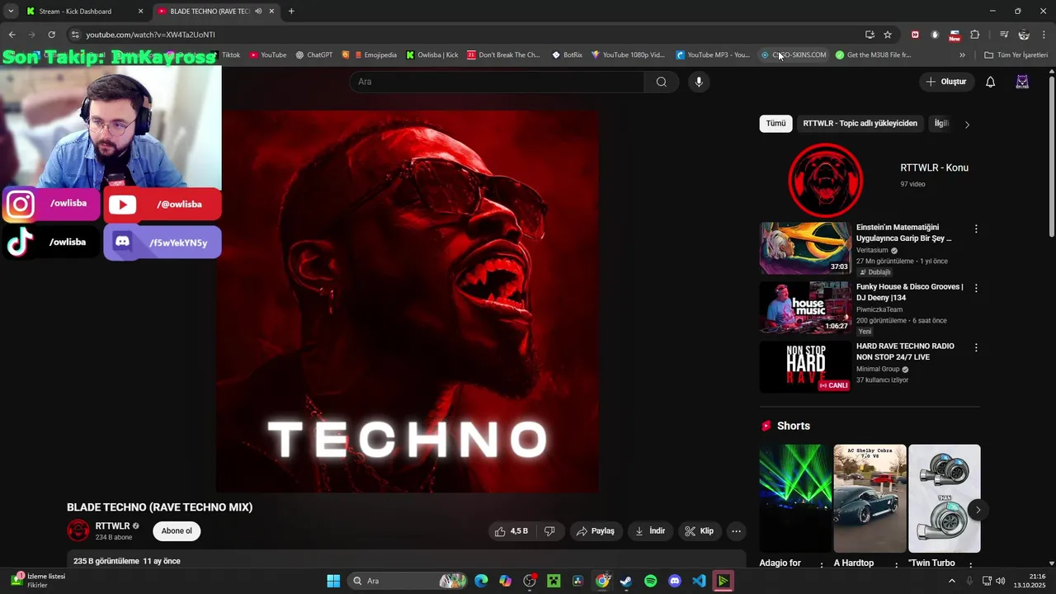Open the Chrome extensions puzzle icon

[x=974, y=35]
